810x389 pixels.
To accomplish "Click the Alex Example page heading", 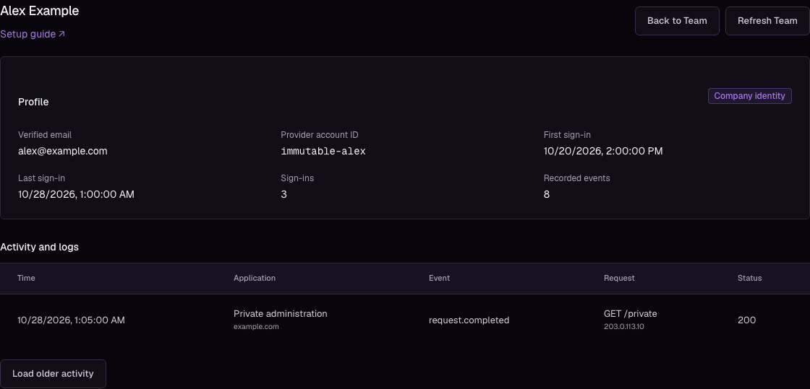I will (x=39, y=11).
